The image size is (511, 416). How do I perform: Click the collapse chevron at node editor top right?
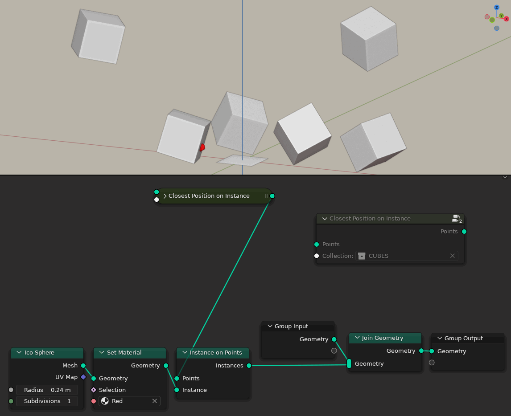505,177
